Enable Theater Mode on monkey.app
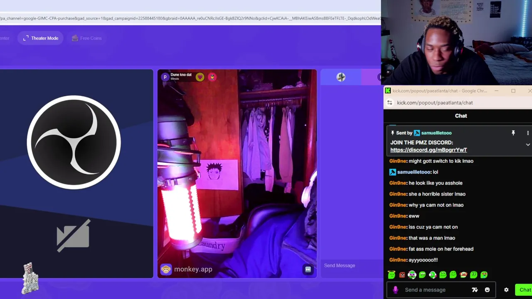 click(40, 38)
